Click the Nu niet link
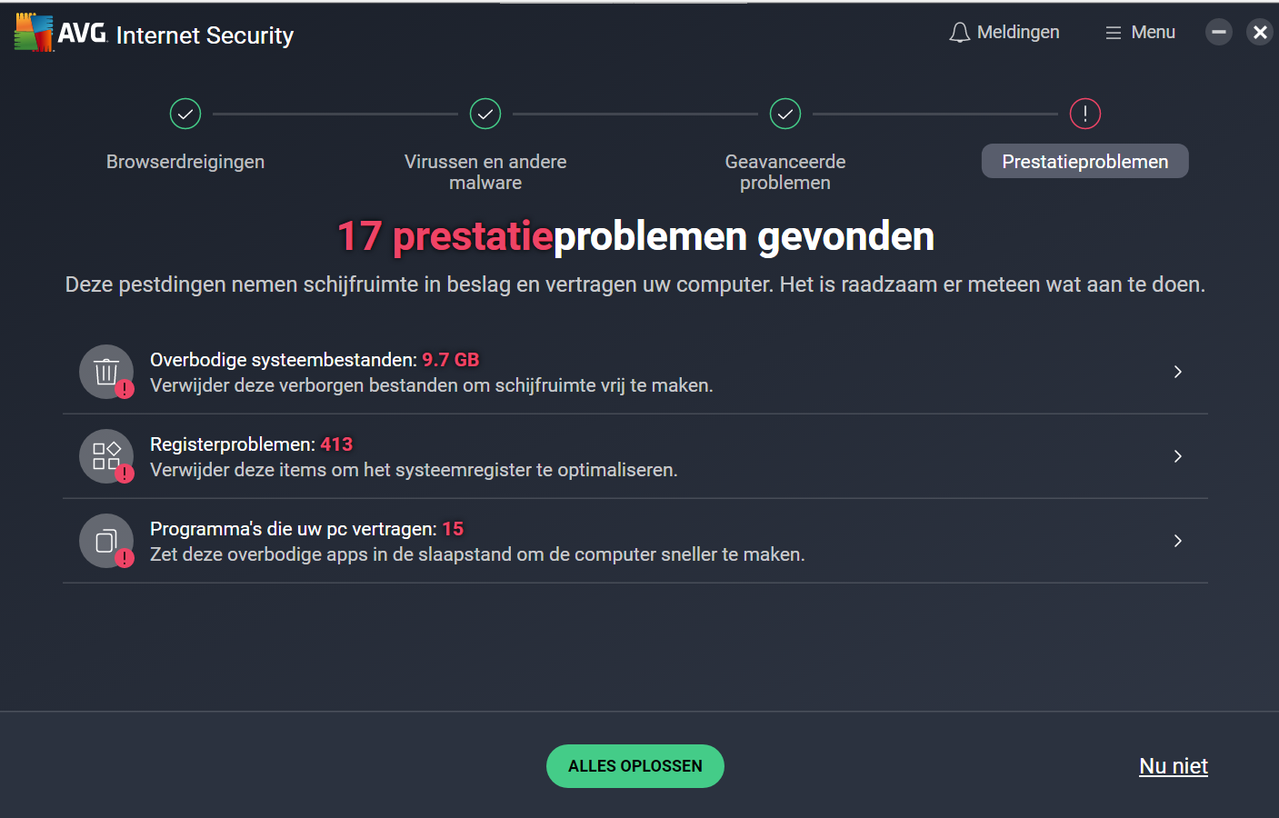The width and height of the screenshot is (1279, 818). tap(1173, 766)
